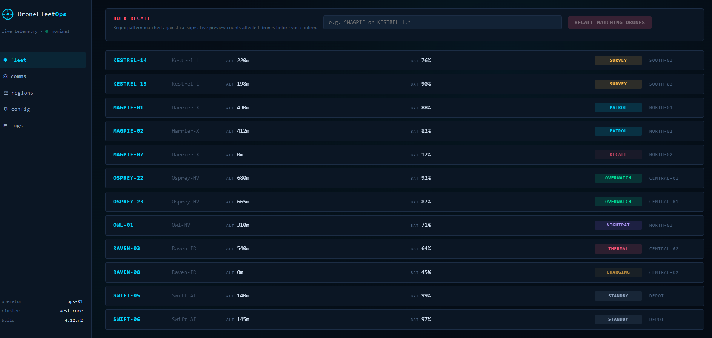Click the 220m altitude value

(x=243, y=60)
